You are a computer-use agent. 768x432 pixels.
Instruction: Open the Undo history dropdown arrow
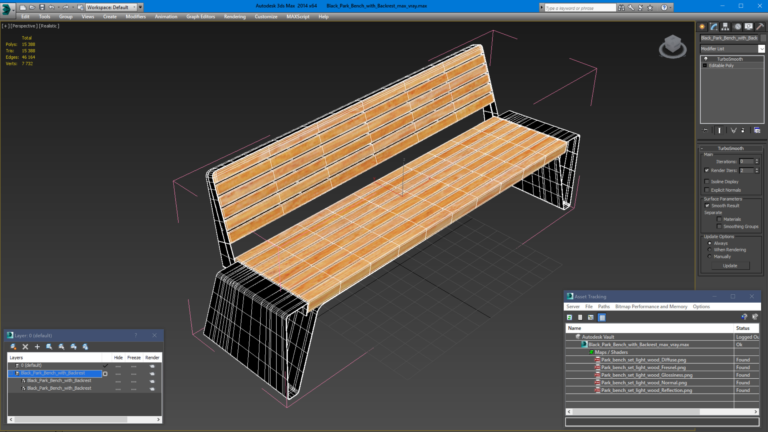(x=58, y=7)
